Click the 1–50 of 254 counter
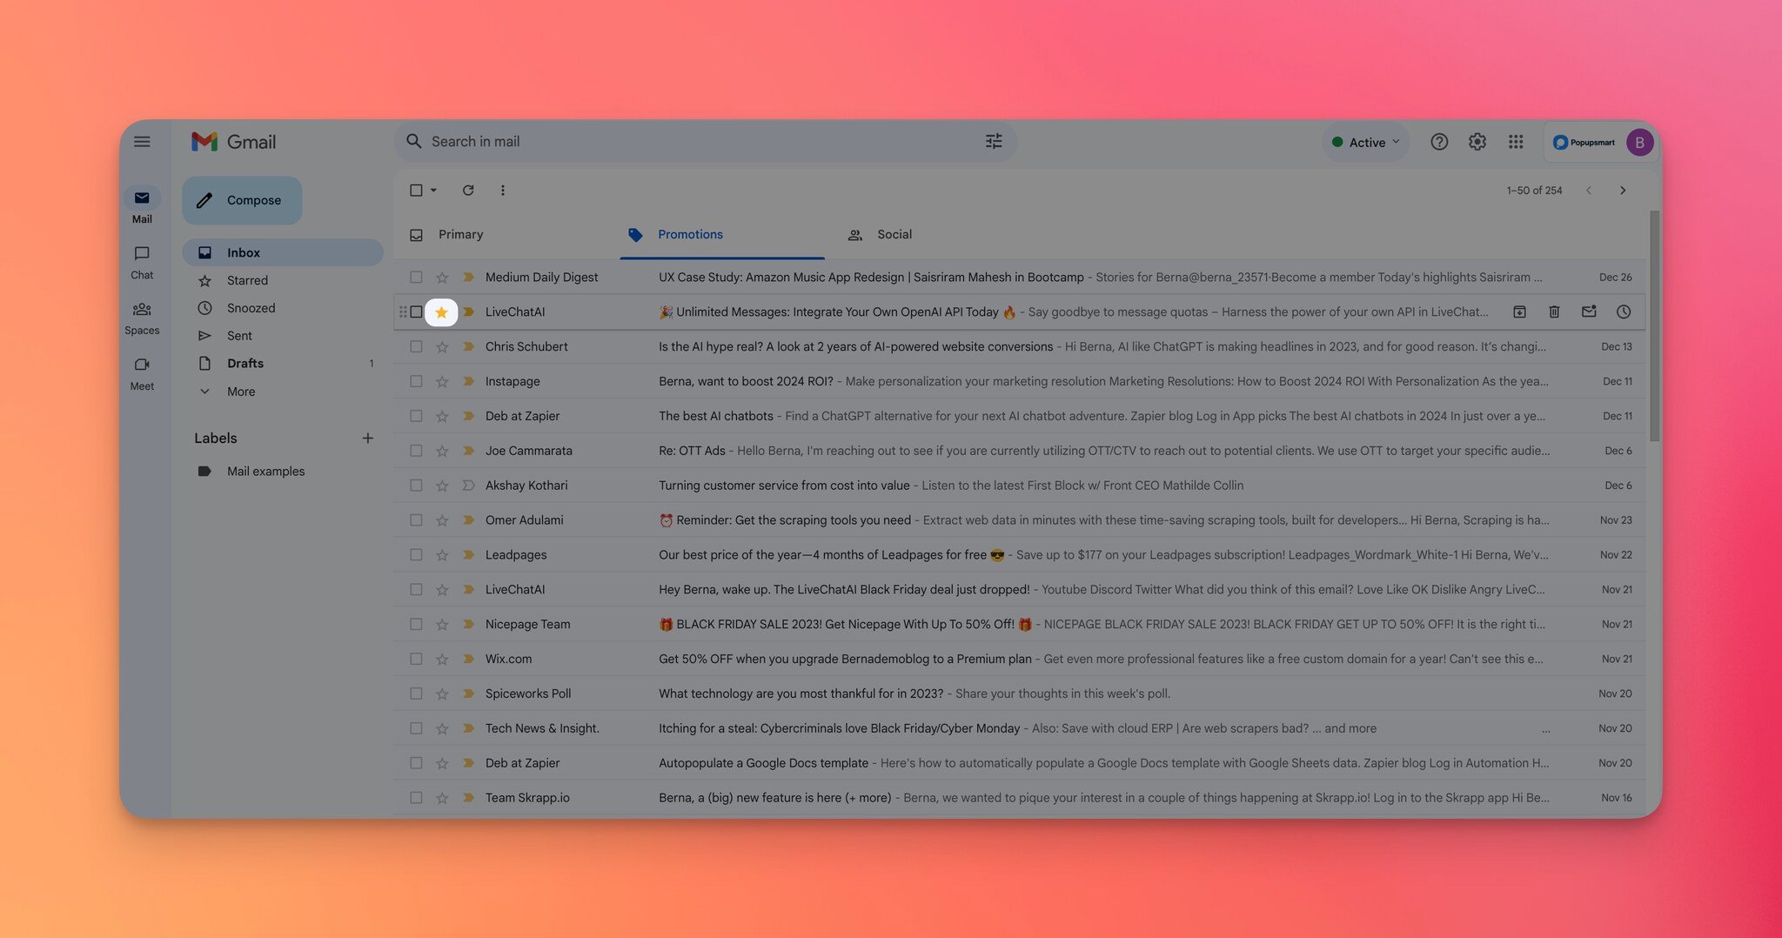This screenshot has width=1782, height=938. 1534,190
